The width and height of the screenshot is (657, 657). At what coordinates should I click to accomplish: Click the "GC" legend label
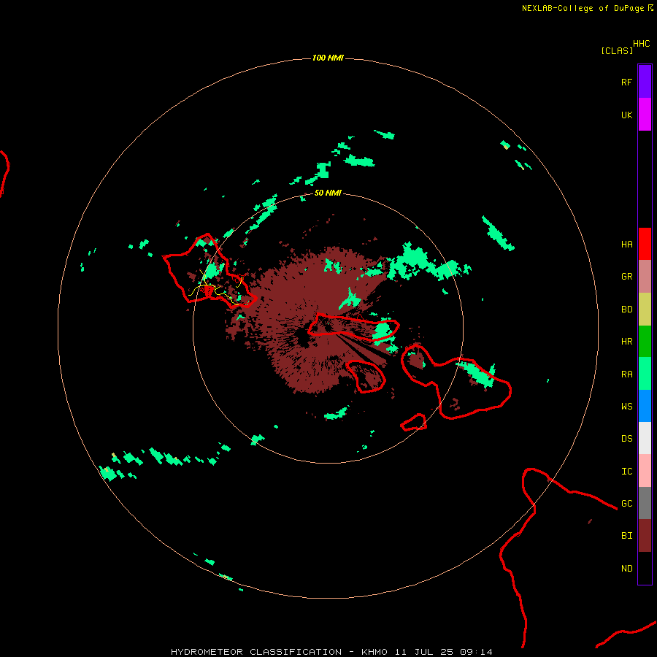[627, 503]
